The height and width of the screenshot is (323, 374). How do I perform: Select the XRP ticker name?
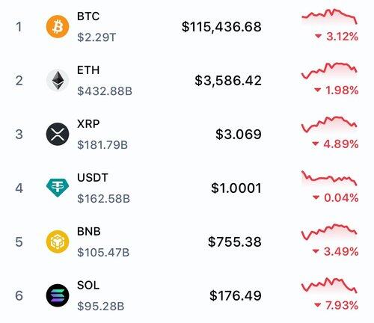(88, 124)
